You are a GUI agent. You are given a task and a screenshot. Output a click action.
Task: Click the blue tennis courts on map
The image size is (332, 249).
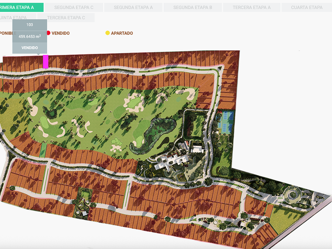point(226,123)
